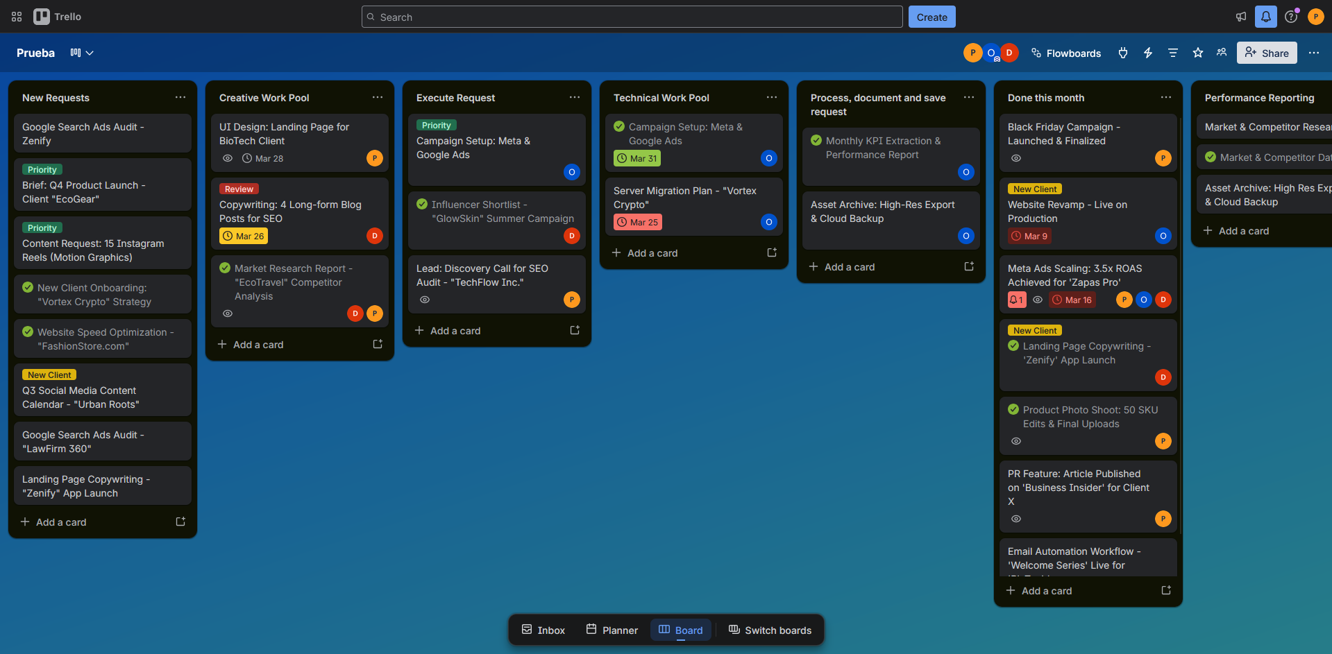Create card from template in Technical Work Pool
Screen dimensions: 1332x654
coord(772,252)
